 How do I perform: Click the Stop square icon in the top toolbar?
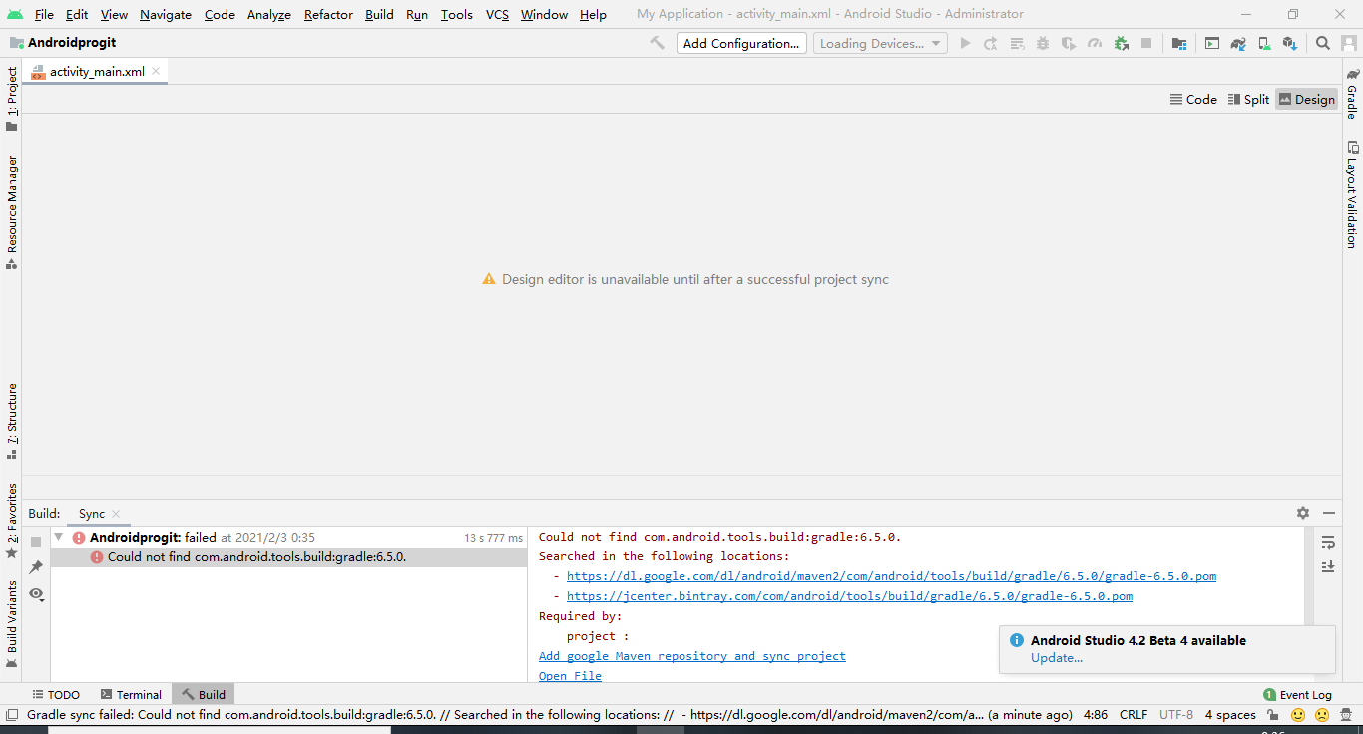(x=1146, y=43)
